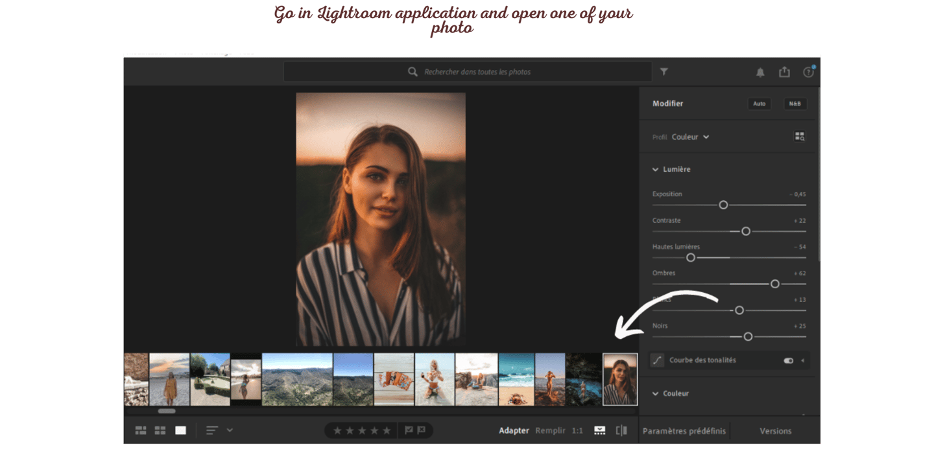
Task: Click the share export icon
Action: [784, 72]
